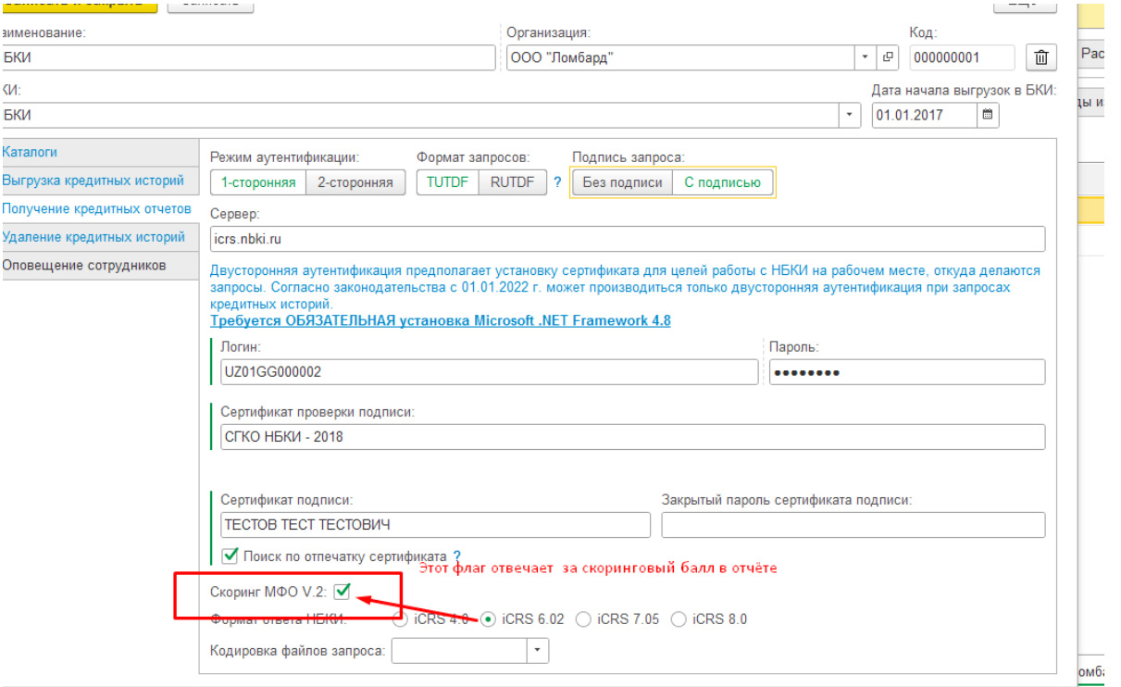Expand the Организация dropdown arrow
This screenshot has width=1121, height=687.
click(x=866, y=57)
